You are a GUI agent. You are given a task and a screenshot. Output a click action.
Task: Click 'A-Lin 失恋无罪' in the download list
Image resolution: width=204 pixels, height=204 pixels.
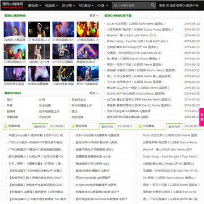pyautogui.click(x=137, y=24)
